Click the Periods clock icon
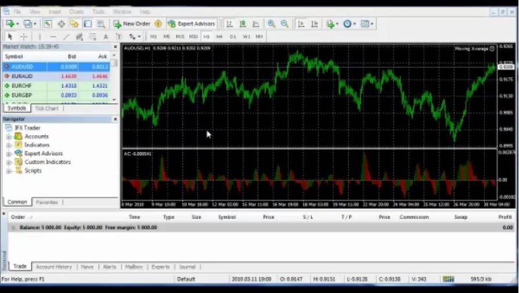Image resolution: width=519 pixels, height=293 pixels. coord(347,24)
